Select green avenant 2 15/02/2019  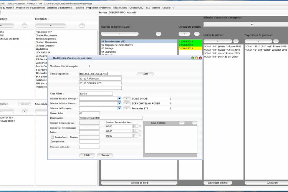pyautogui.click(x=190, y=45)
